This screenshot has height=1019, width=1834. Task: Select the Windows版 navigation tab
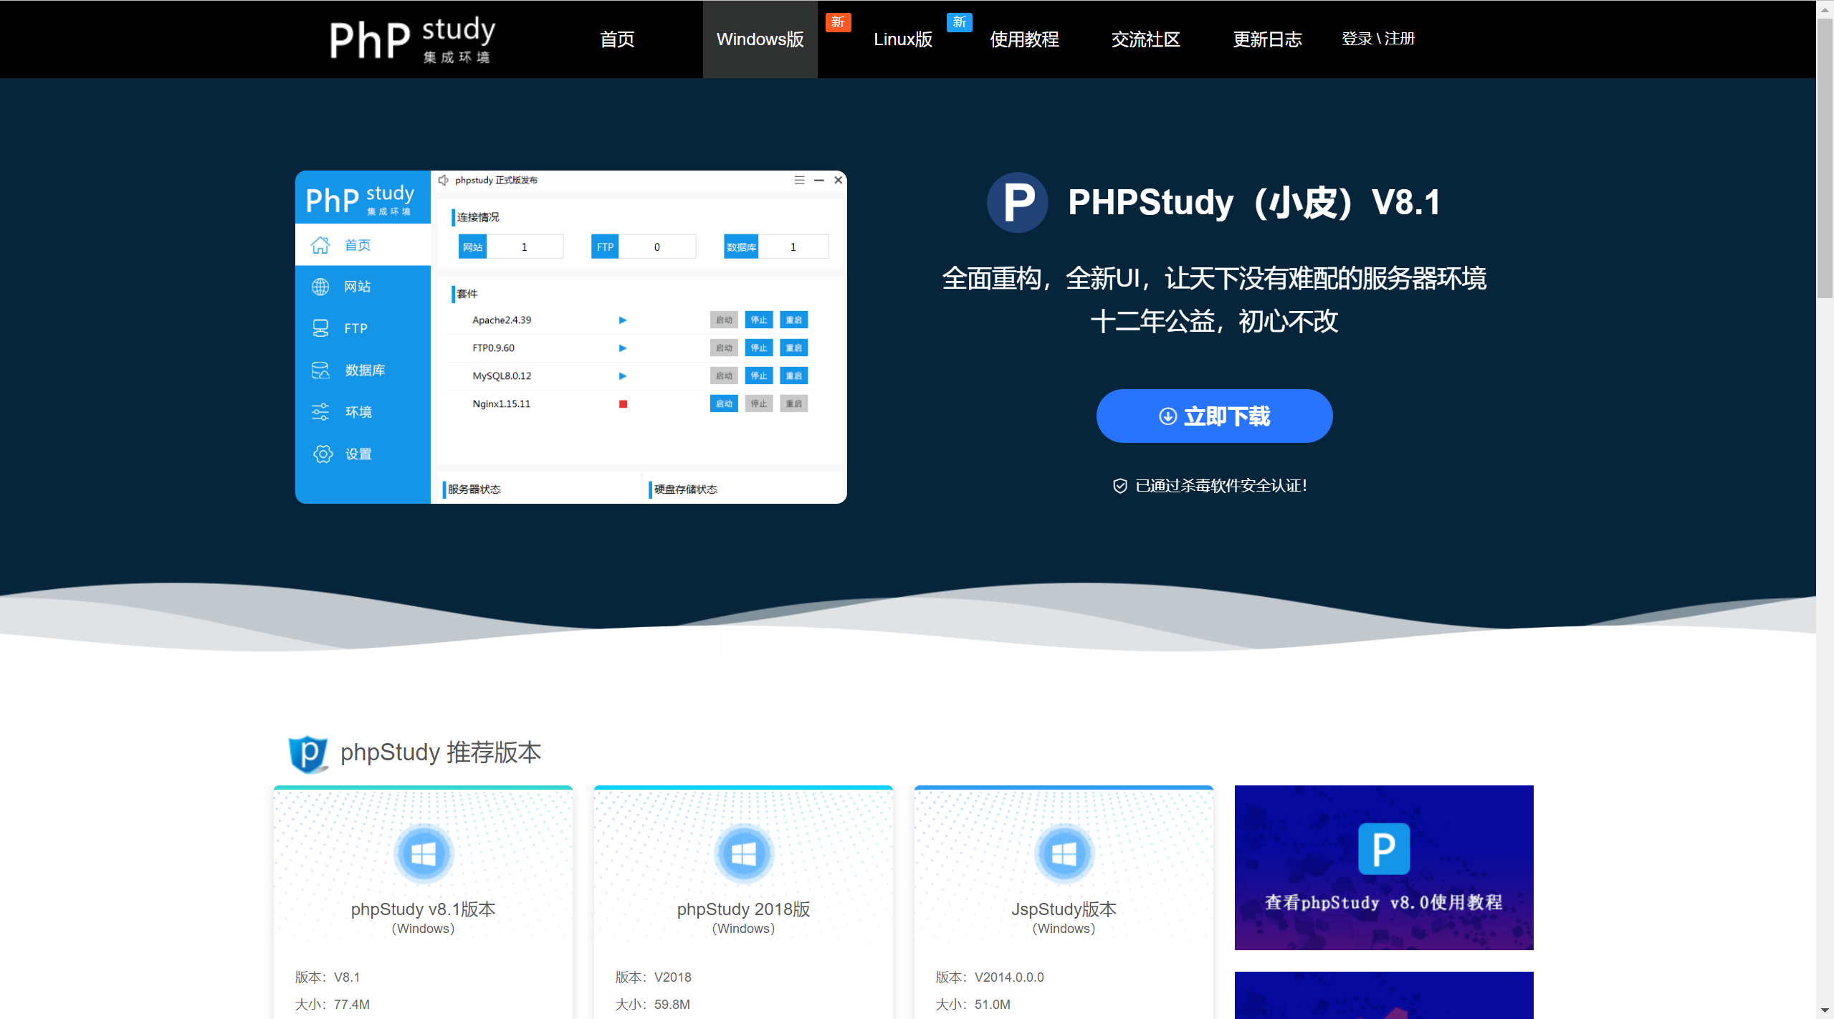point(760,39)
